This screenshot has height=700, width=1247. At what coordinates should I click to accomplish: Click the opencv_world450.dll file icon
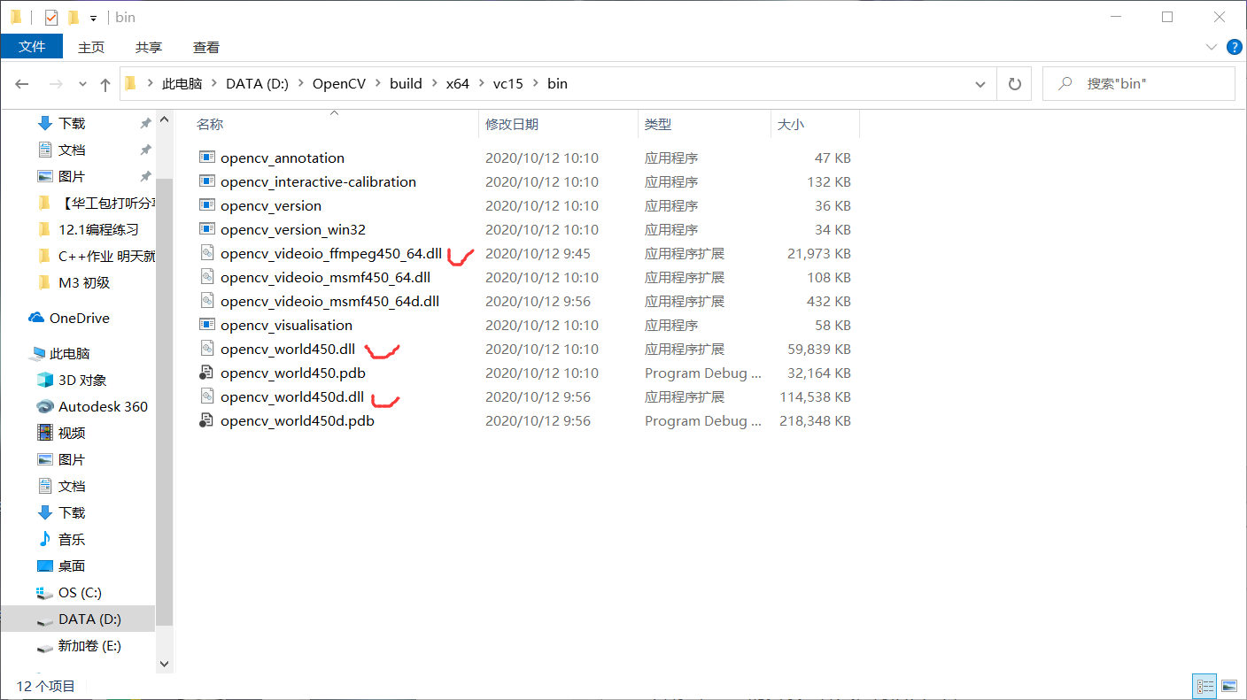click(207, 349)
